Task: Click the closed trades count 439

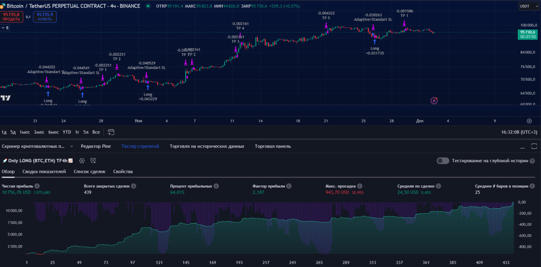Action: (88, 192)
